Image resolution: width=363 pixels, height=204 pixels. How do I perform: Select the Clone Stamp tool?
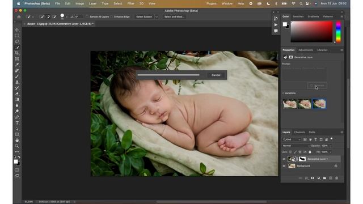pos(17,82)
